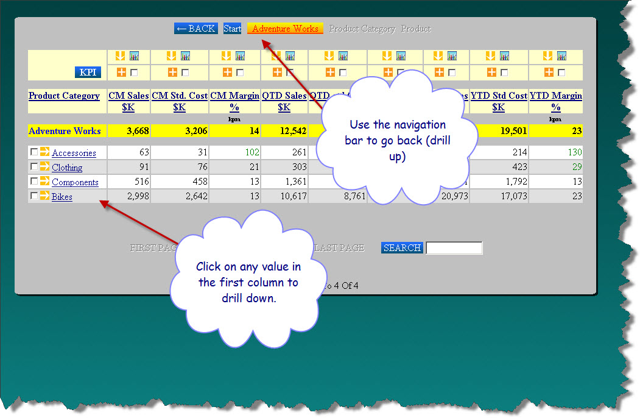Sort by the QTD Sales $K header

click(x=284, y=101)
